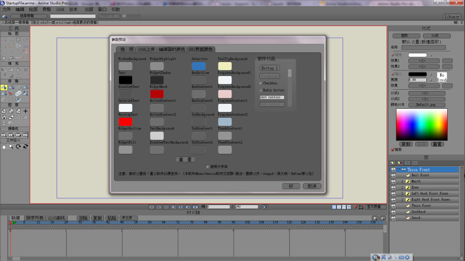Select the Radio button sample widget
The height and width of the screenshot is (261, 465).
tap(261, 90)
